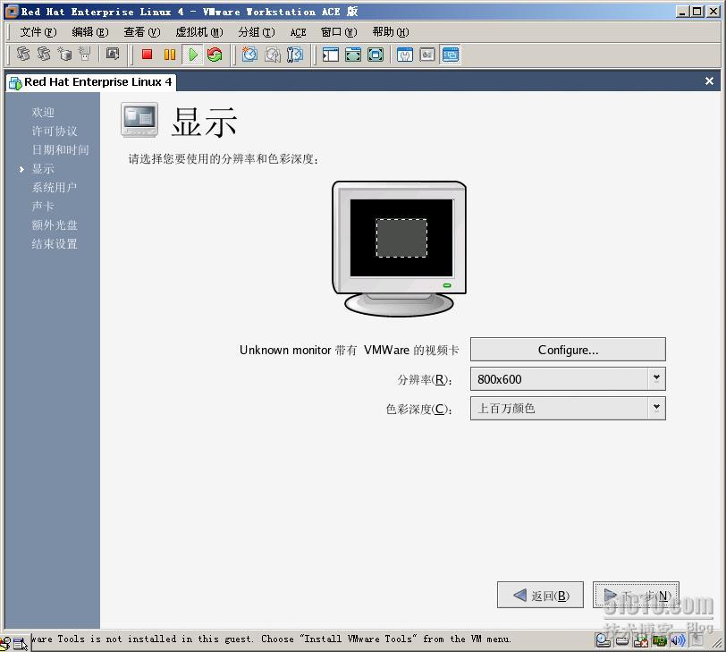Click the second ACE package toolbar icon
Viewport: 726px width, 652px height.
click(44, 55)
